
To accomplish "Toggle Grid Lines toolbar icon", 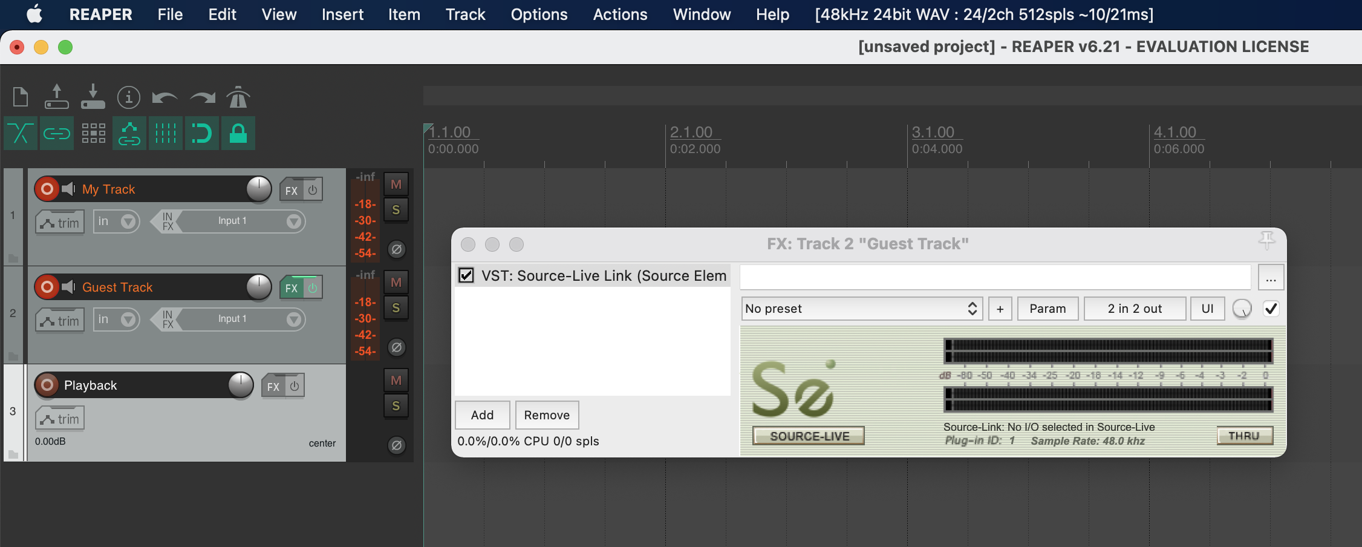I will pos(166,133).
